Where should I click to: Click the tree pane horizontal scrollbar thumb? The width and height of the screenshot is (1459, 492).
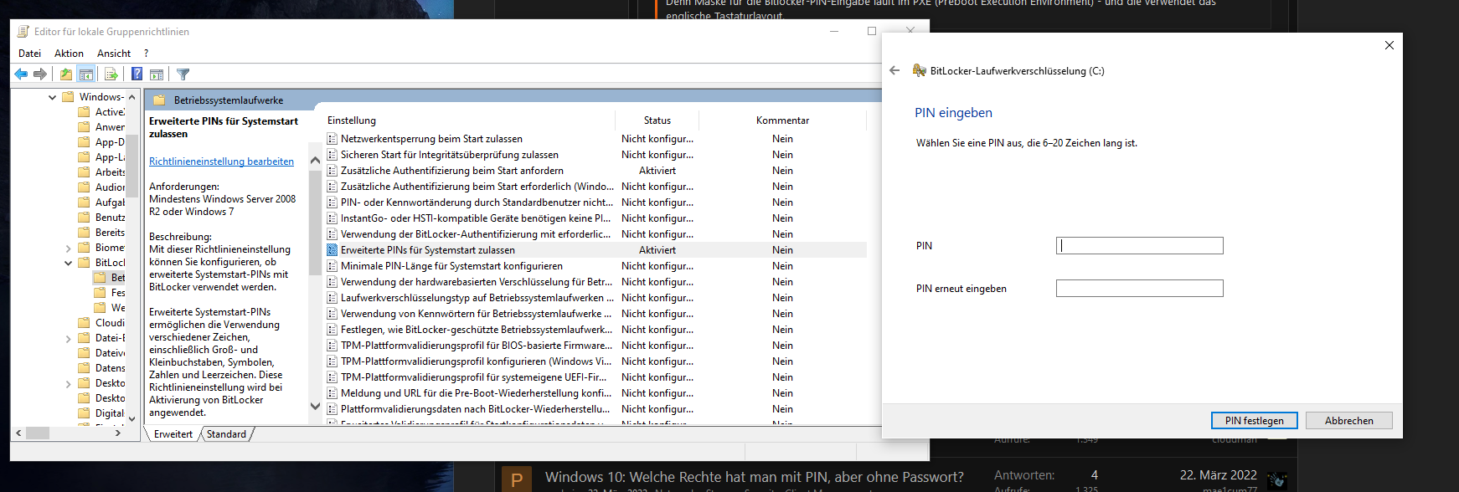tap(38, 433)
